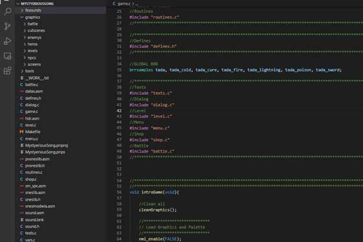Place cursor on #include "level.c" line
This screenshot has height=242, width=363.
tap(150, 116)
